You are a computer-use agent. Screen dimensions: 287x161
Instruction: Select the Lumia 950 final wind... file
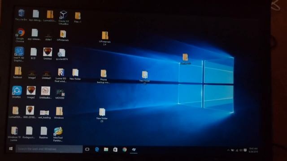pyautogui.click(x=61, y=75)
